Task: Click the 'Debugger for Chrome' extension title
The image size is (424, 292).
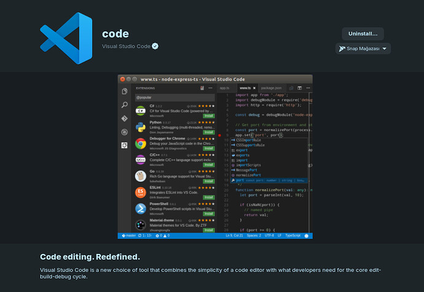Action: [167, 139]
